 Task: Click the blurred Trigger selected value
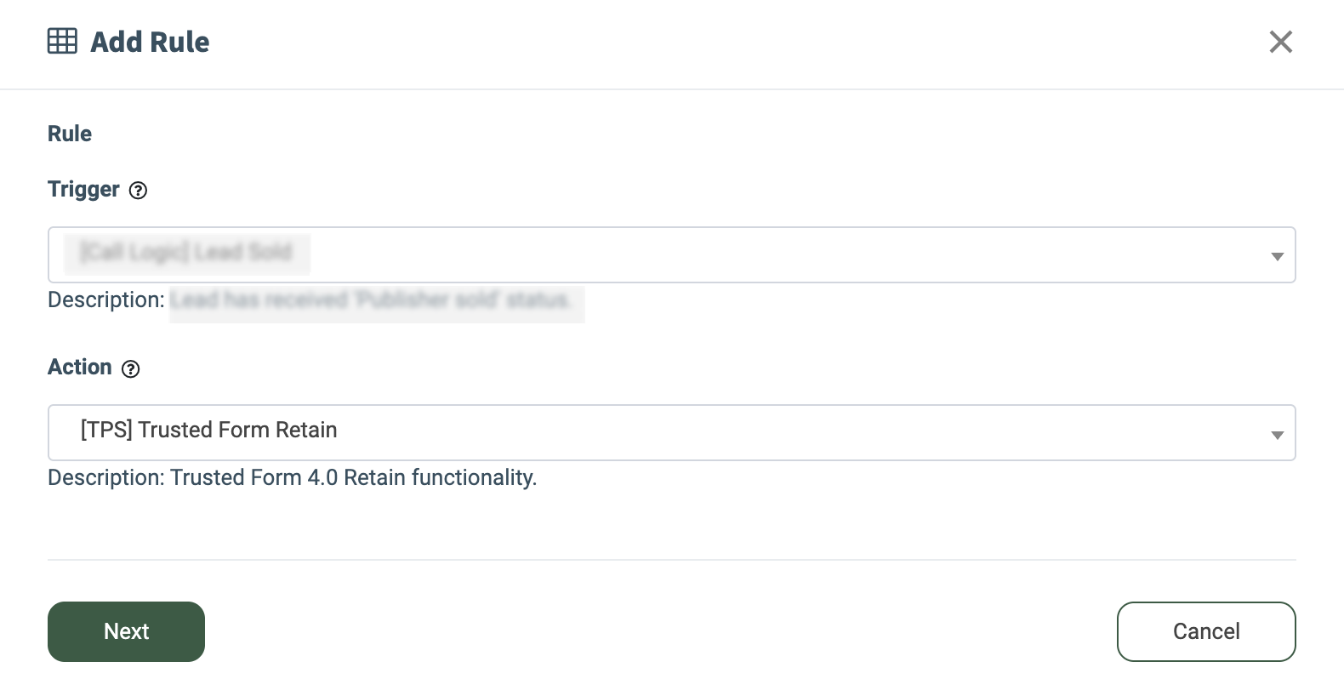pyautogui.click(x=186, y=253)
